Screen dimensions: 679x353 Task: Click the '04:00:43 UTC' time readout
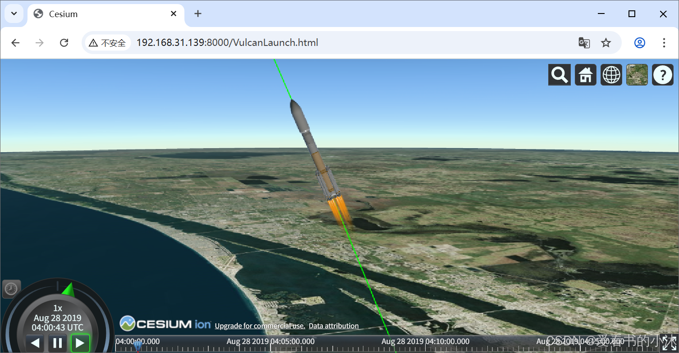pos(58,327)
